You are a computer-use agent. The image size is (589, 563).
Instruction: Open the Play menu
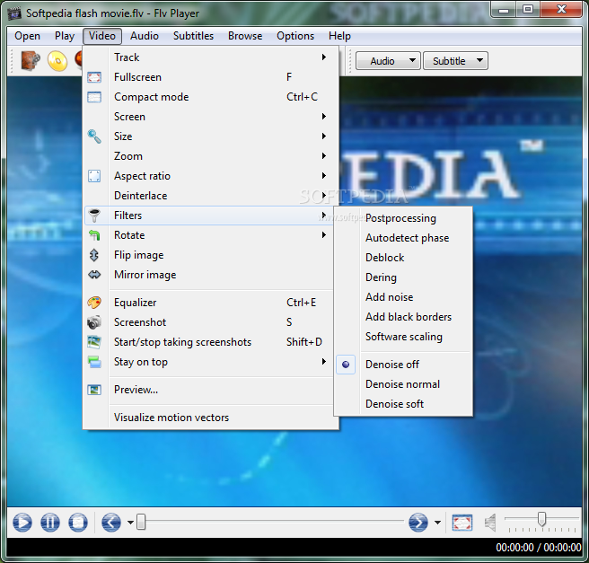[65, 36]
